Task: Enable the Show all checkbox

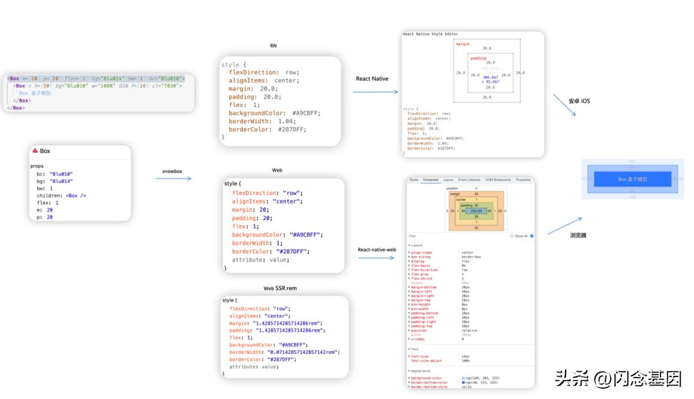Action: tap(512, 236)
